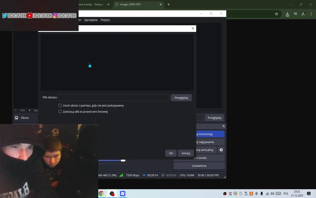Switch to the 'eed overaly - Szukaj' tab
The height and width of the screenshot is (198, 316).
click(x=91, y=4)
